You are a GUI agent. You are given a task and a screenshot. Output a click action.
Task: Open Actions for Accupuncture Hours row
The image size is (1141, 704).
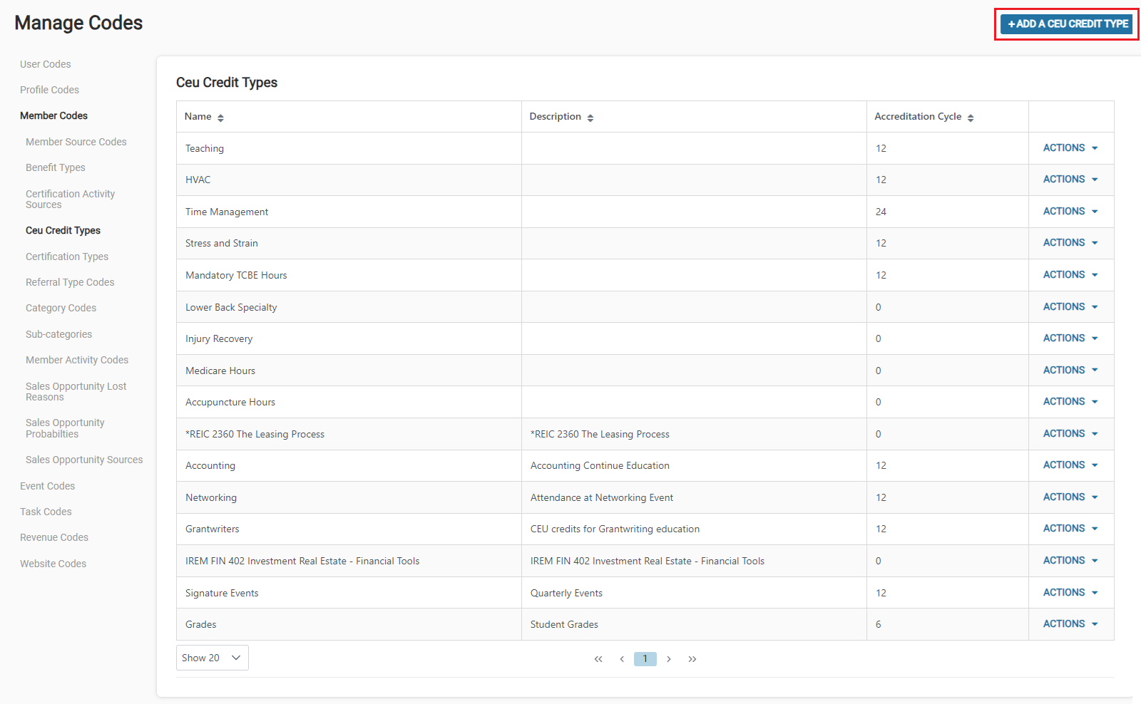pos(1070,402)
